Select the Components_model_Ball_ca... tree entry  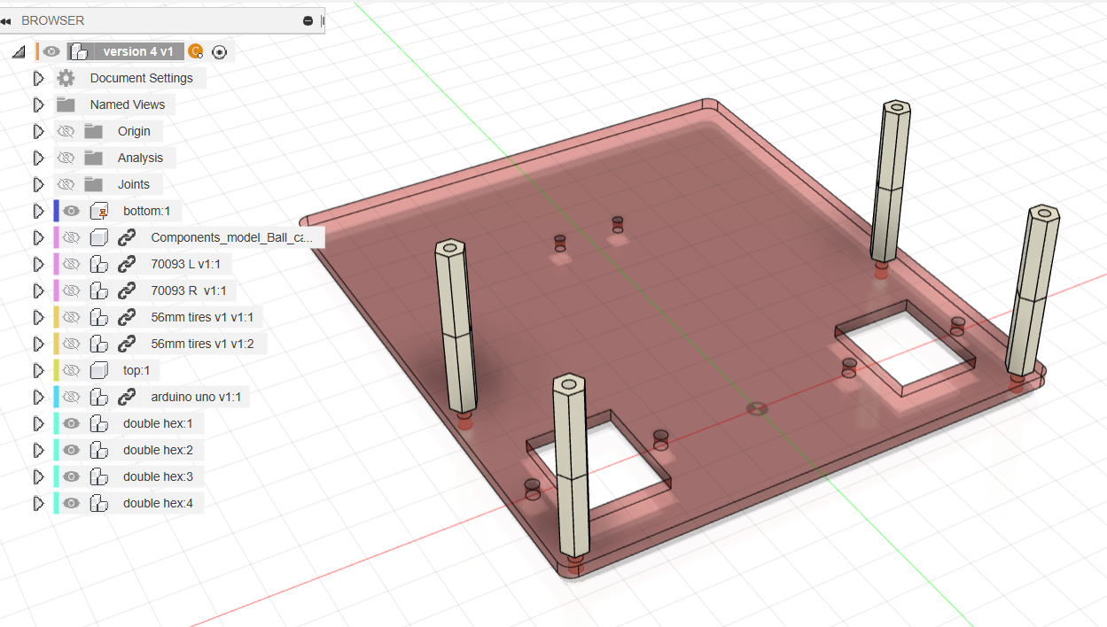[230, 237]
